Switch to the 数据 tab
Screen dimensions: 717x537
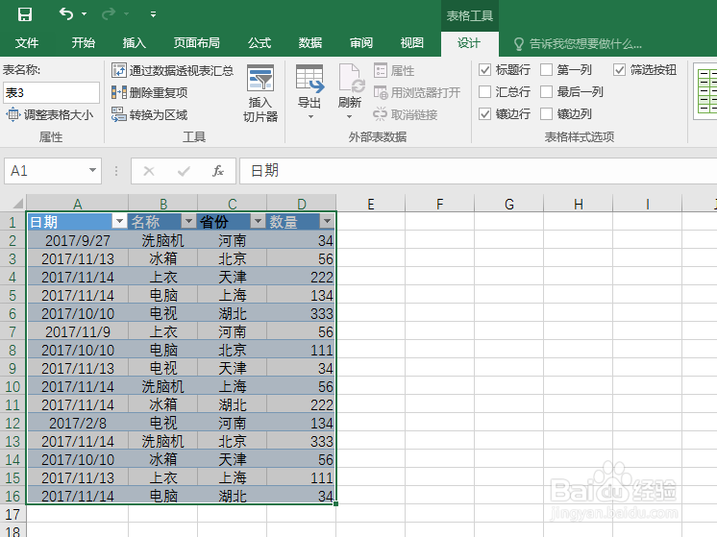point(310,43)
